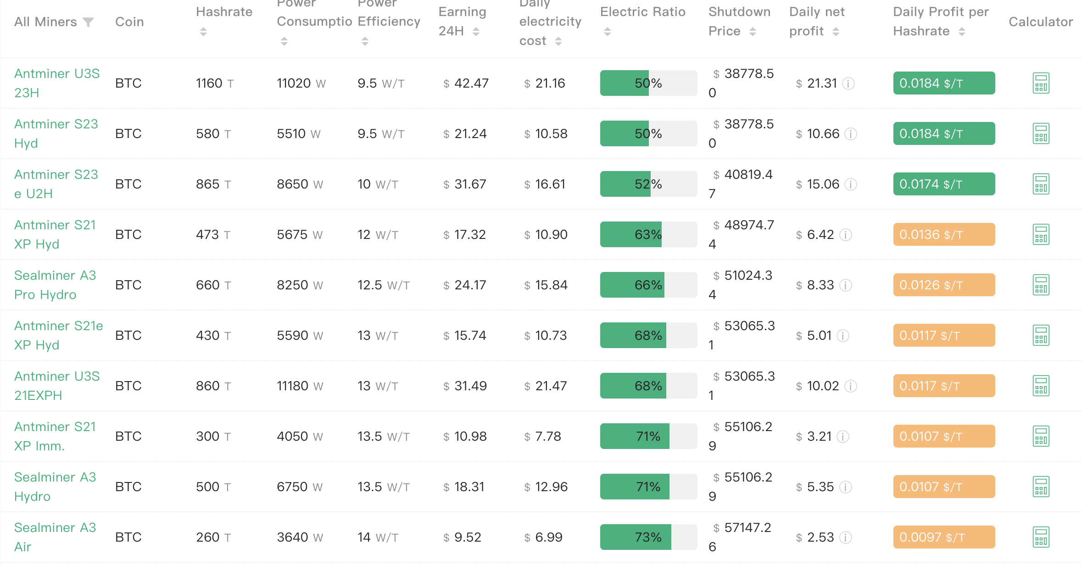Screen dimensions: 1082x565
Task: Open calculator for Antminer S23 Hyd
Action: click(x=1041, y=133)
